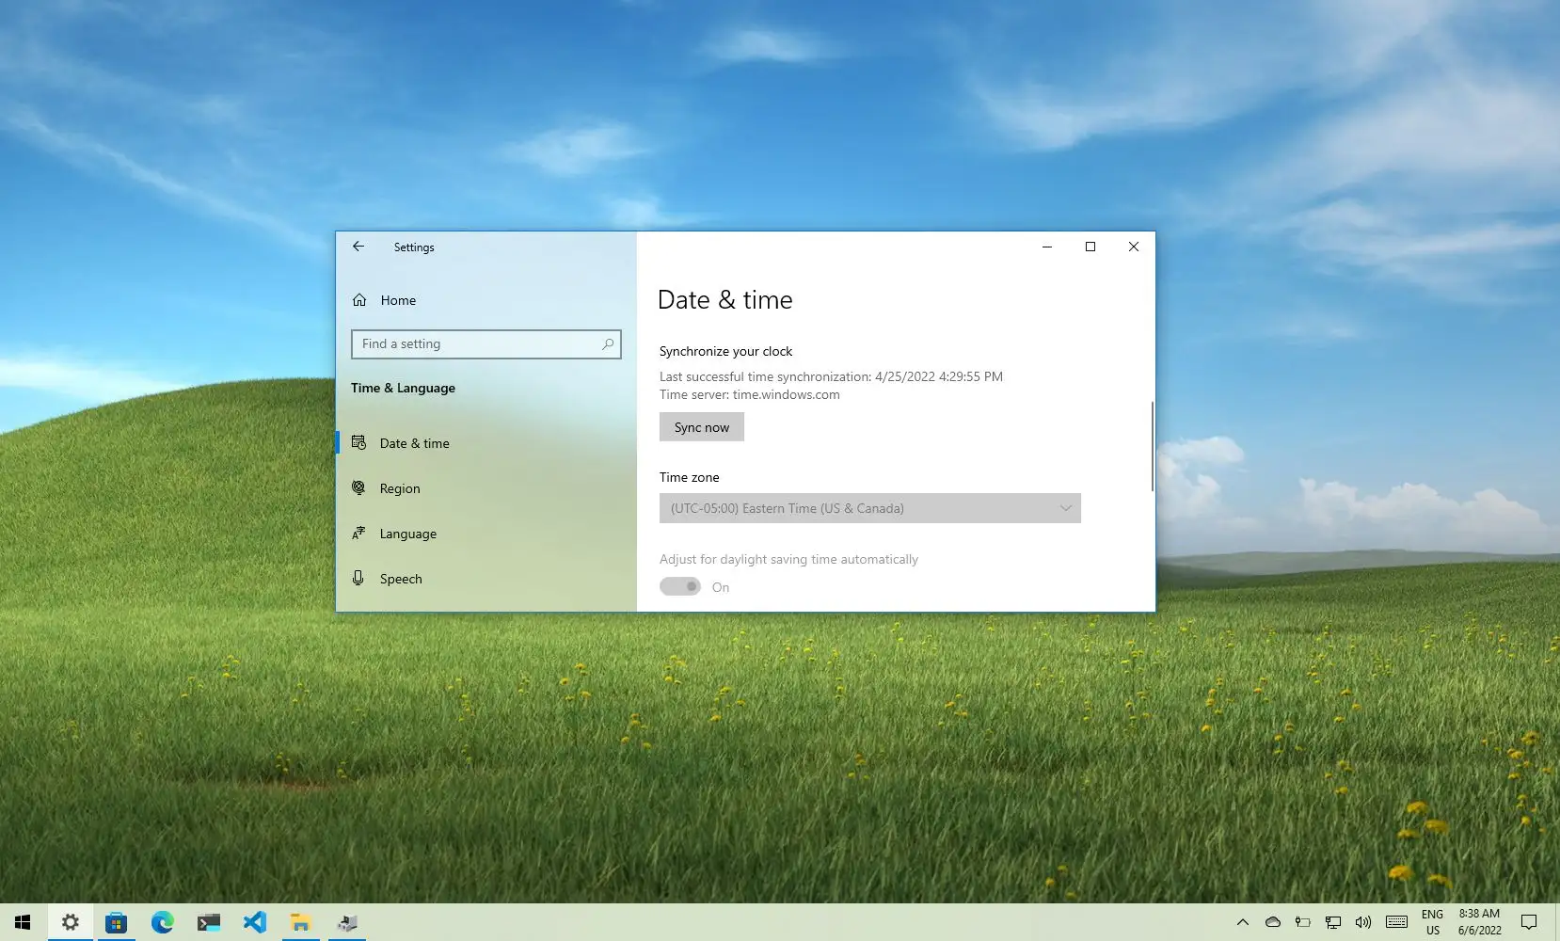
Task: Click the Region globe icon
Action: 359,487
